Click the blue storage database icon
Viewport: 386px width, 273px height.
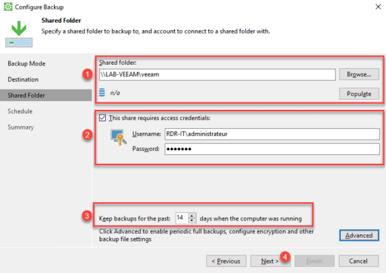click(102, 92)
